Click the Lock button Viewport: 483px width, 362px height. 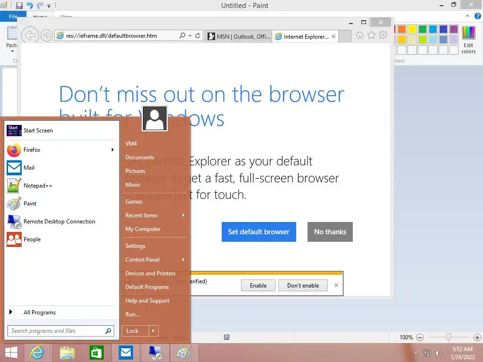tap(135, 331)
